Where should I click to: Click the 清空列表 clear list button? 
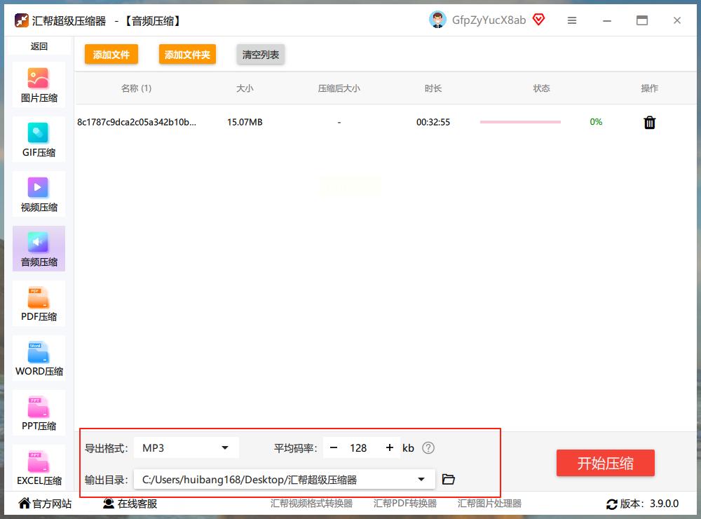(x=261, y=55)
